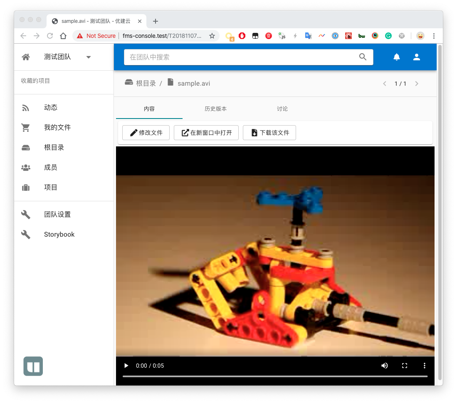Click the home icon in sidebar
The height and width of the screenshot is (403, 457).
(x=26, y=57)
